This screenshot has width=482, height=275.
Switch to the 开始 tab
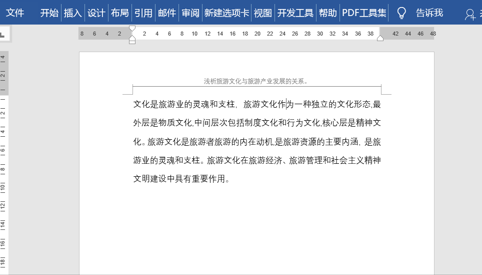click(49, 13)
